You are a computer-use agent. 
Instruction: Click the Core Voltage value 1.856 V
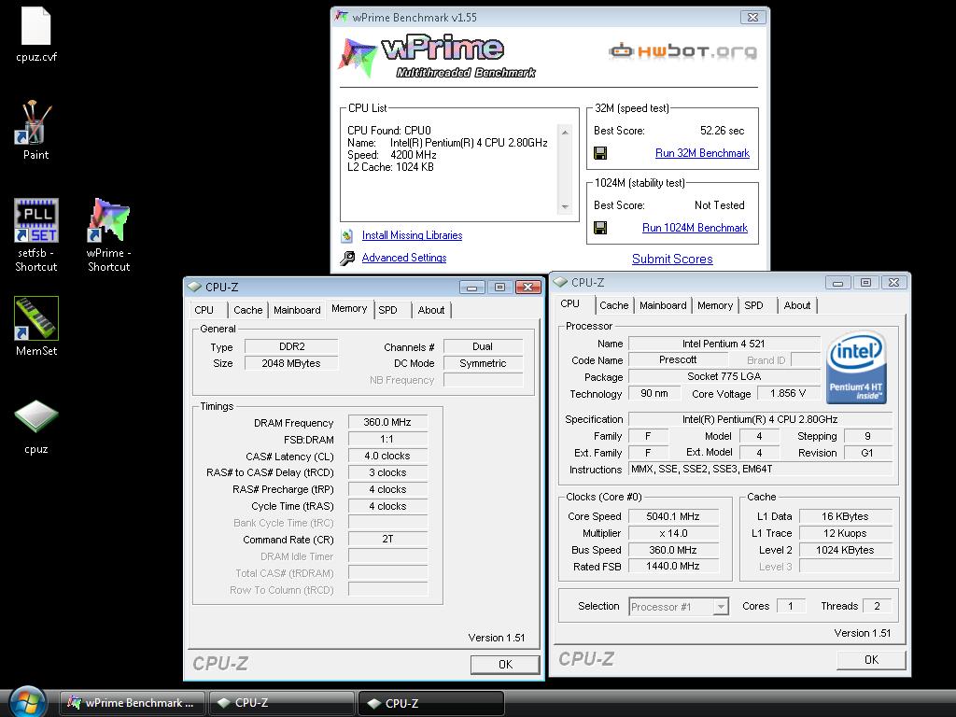[x=788, y=394]
